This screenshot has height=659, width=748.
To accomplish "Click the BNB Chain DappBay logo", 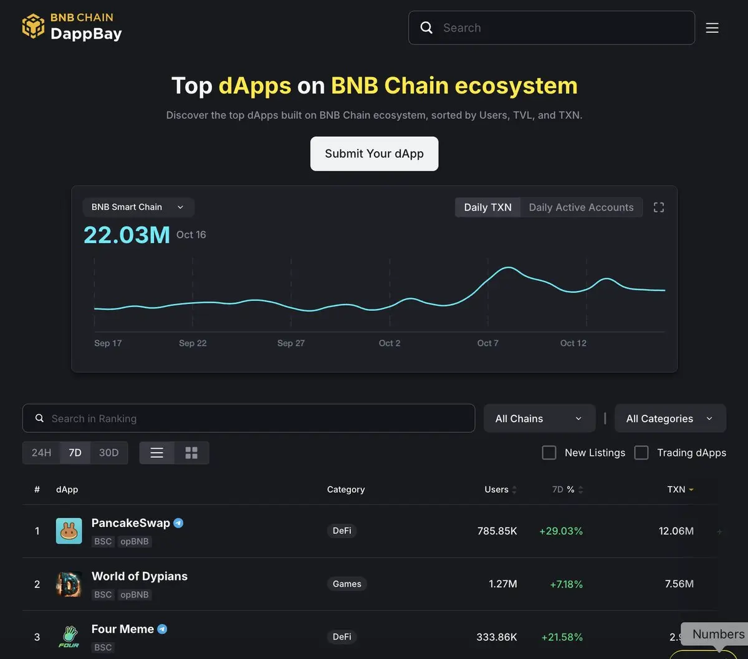I will point(72,27).
